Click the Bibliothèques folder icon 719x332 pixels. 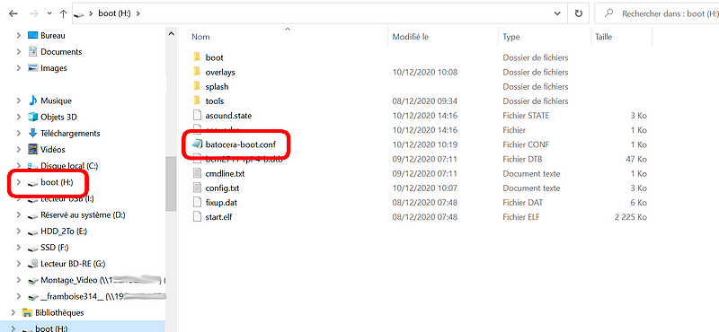tap(27, 313)
